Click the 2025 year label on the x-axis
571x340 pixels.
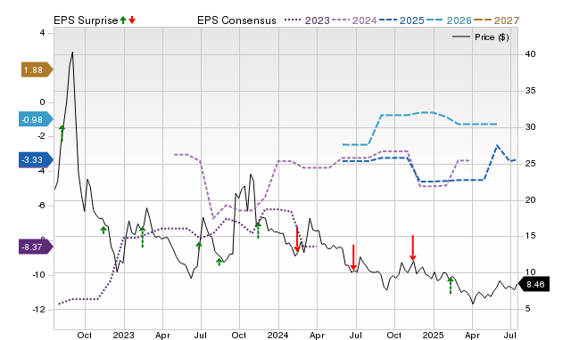(x=433, y=335)
